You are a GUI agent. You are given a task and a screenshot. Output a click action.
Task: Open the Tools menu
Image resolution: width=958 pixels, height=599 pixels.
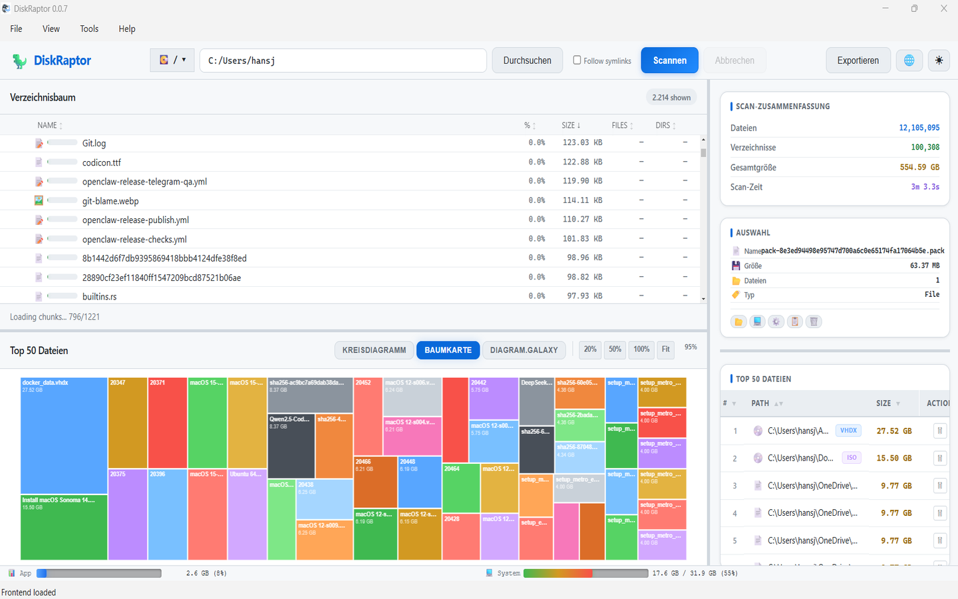point(89,29)
